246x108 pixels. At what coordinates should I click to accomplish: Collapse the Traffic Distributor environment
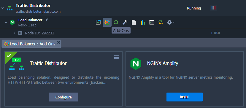pyautogui.click(x=3, y=8)
